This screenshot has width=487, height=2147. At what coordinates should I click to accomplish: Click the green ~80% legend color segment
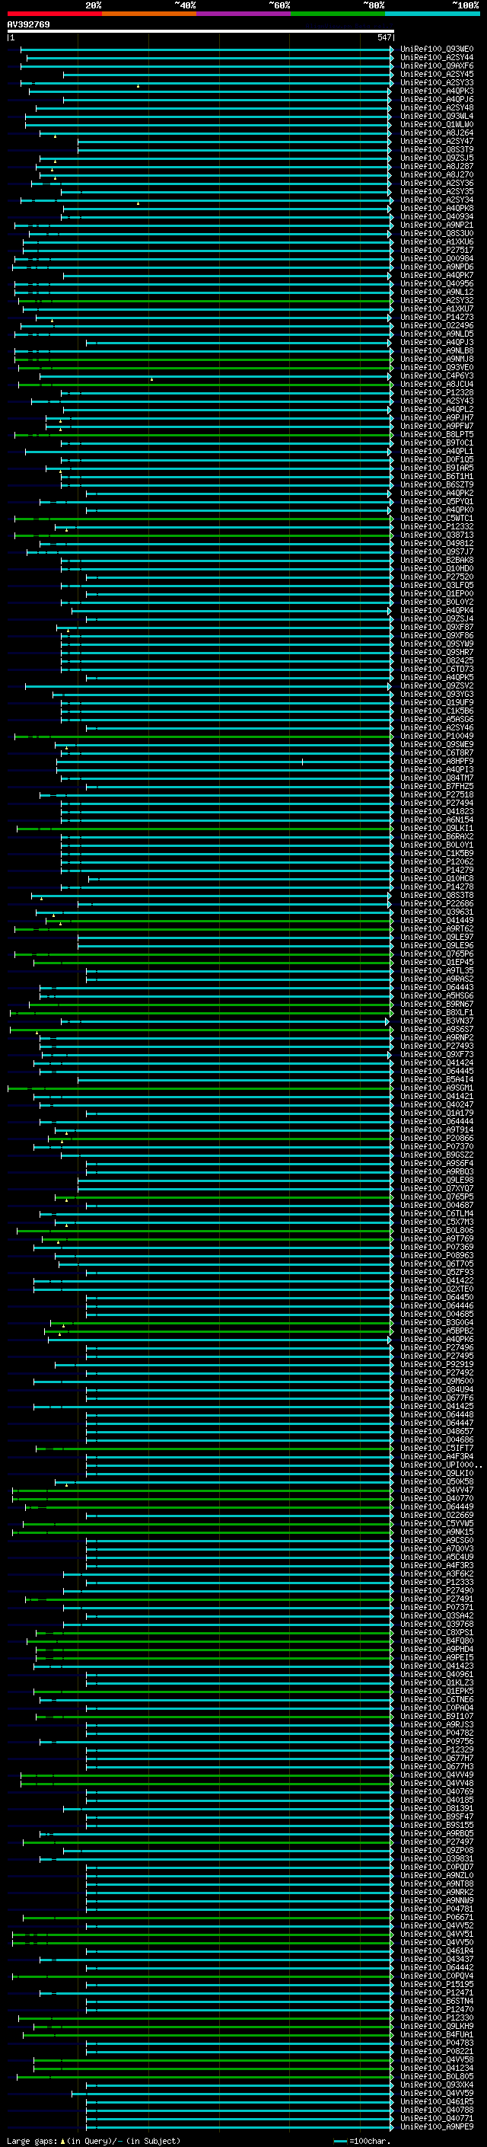click(338, 14)
